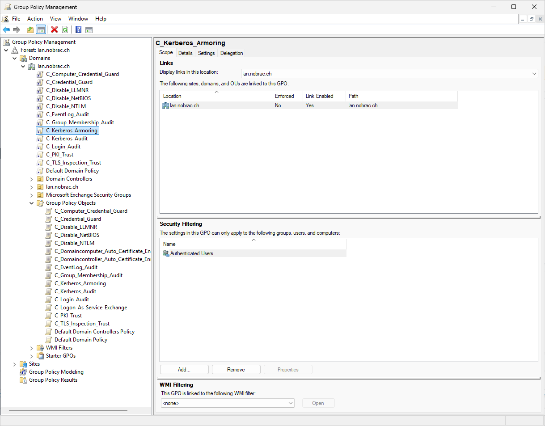Select C_Domaincontroller_Auto_Certificate_En GPO
The image size is (545, 426).
[102, 259]
